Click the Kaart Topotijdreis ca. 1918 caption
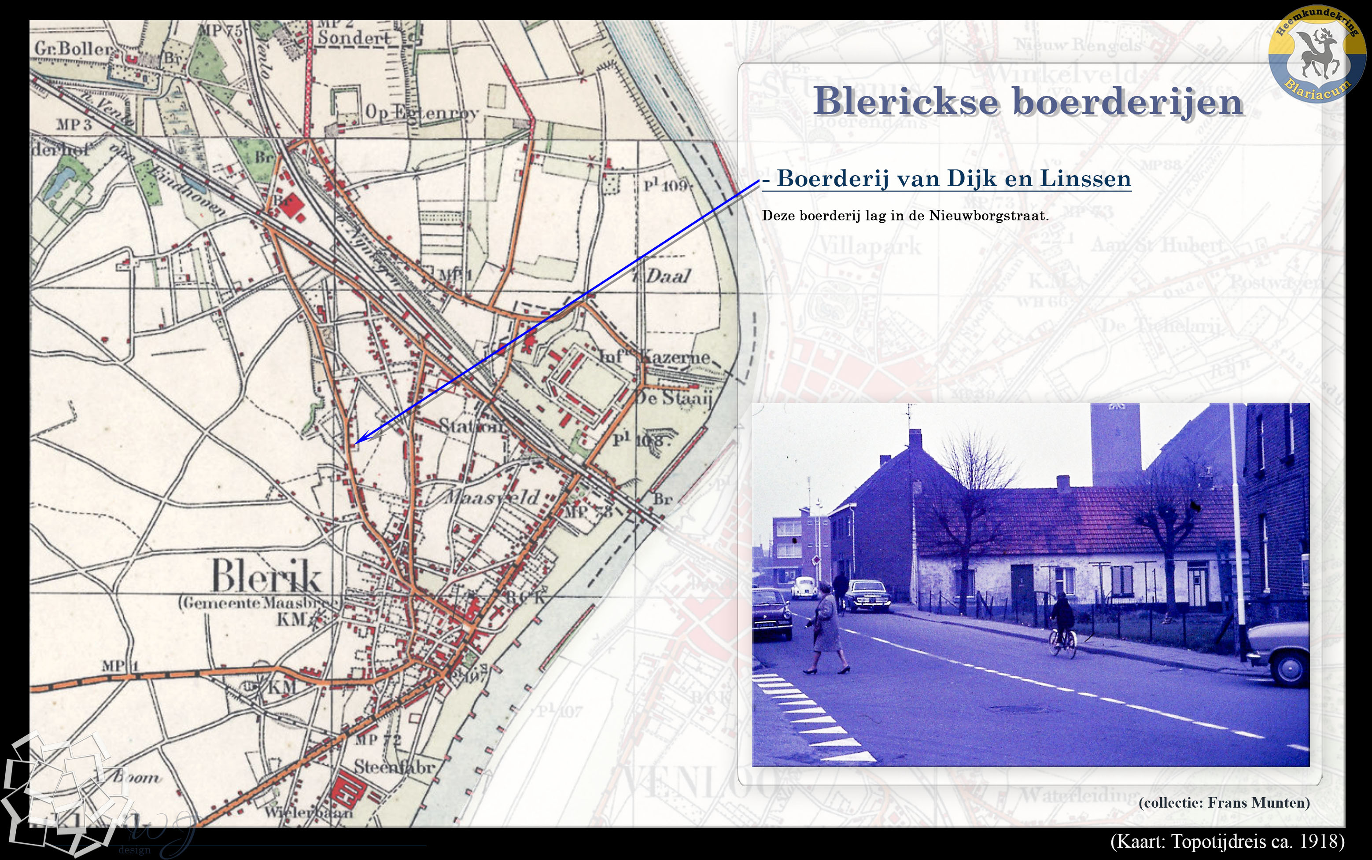 [1227, 841]
